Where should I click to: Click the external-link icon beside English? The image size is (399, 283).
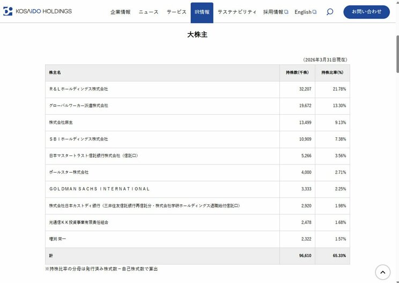point(314,12)
